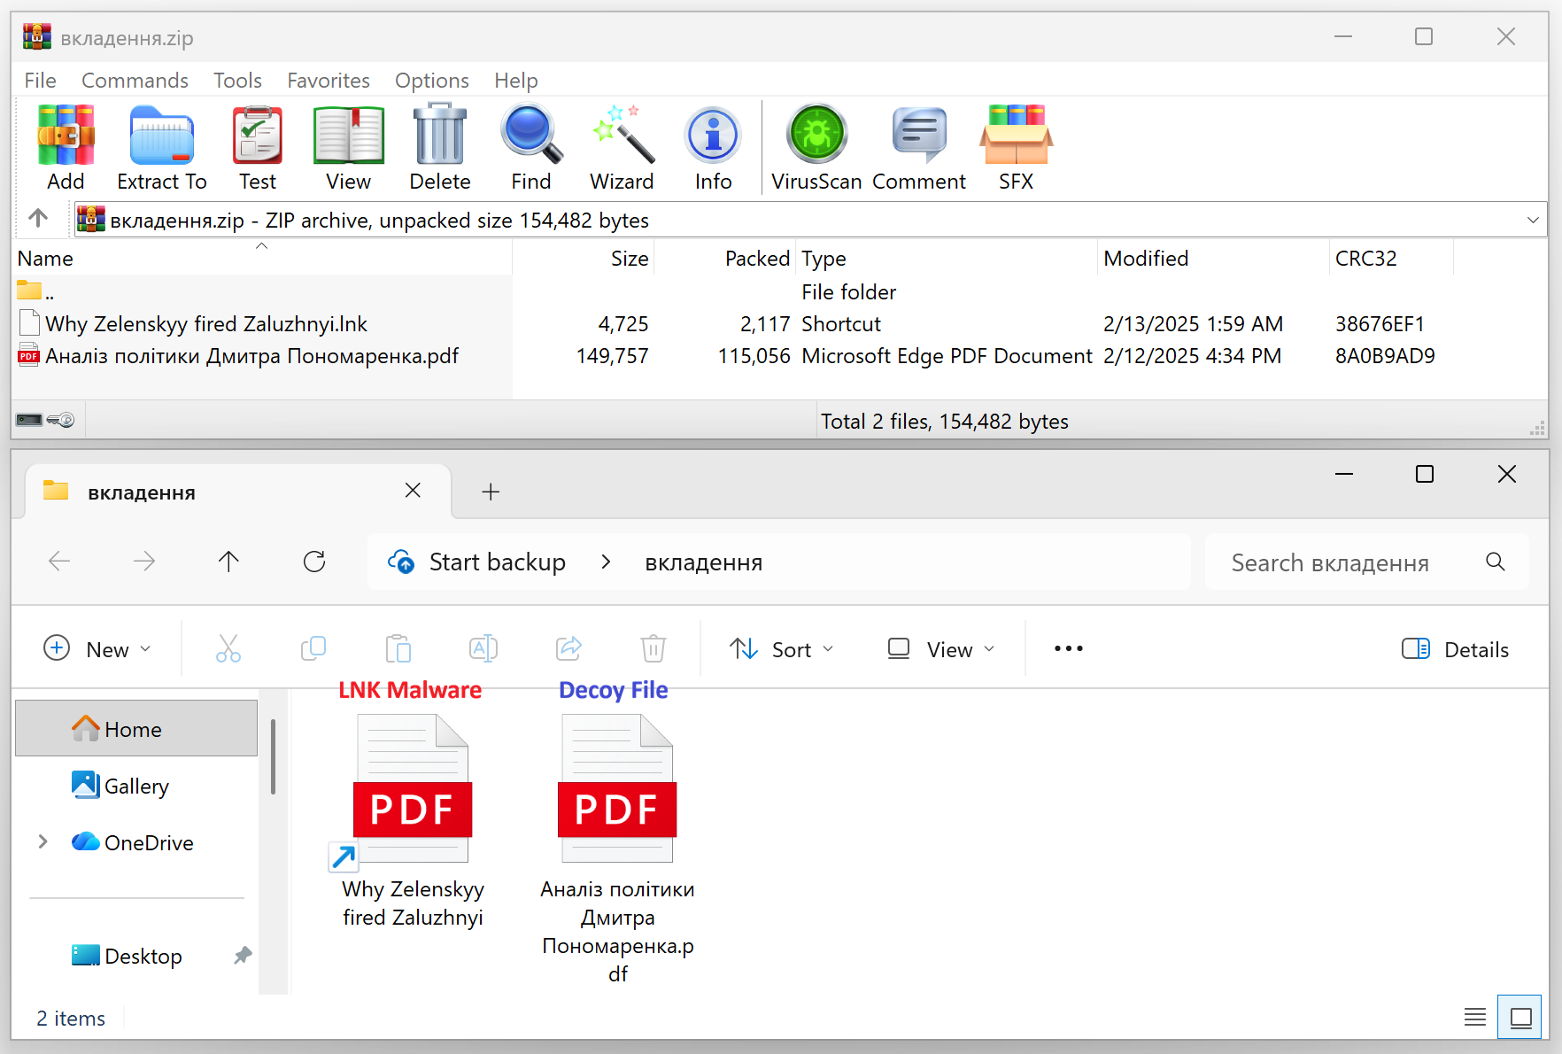Open the Find magnifier tool

(x=531, y=147)
